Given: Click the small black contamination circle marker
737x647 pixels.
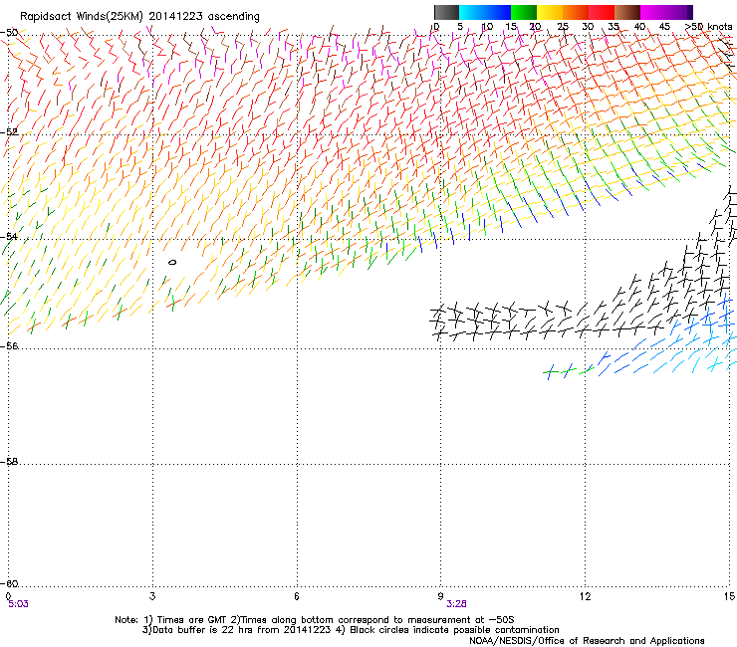Looking at the screenshot, I should click(172, 262).
